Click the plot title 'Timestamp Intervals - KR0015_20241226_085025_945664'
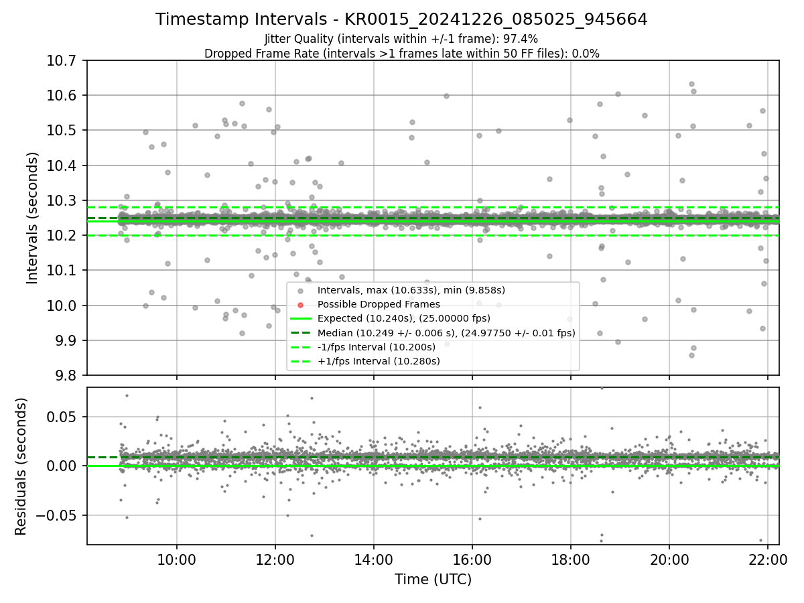 coord(401,19)
